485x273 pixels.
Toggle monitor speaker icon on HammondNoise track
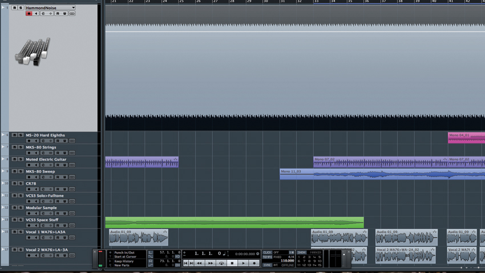click(x=36, y=14)
